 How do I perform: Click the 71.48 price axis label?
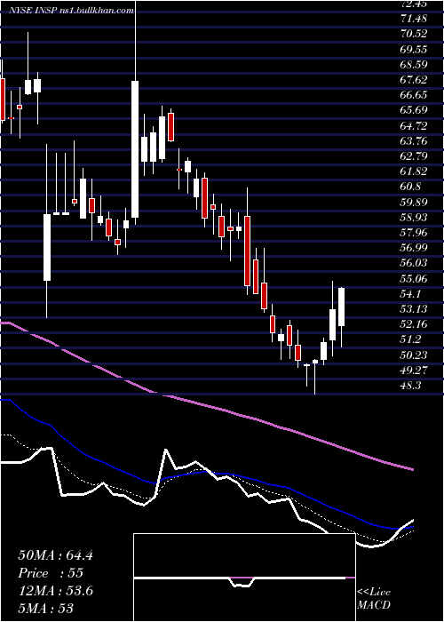pos(415,19)
